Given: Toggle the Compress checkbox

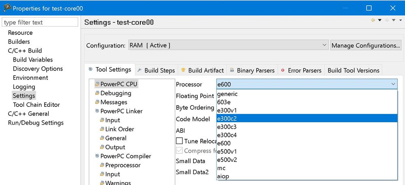Looking at the screenshot, I should click(179, 151).
